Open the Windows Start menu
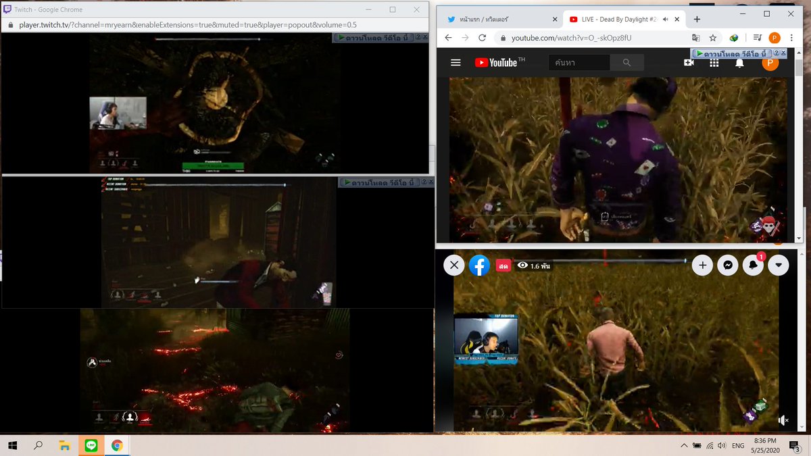Viewport: 811px width, 456px height. click(13, 445)
